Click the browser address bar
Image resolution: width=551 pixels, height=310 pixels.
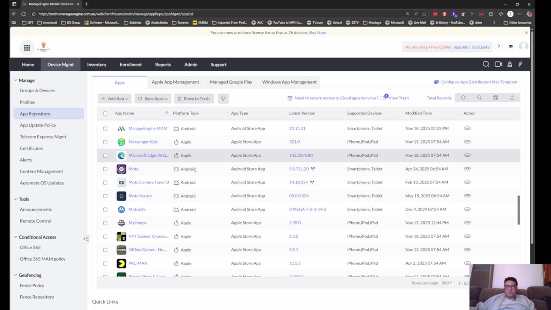tap(220, 14)
